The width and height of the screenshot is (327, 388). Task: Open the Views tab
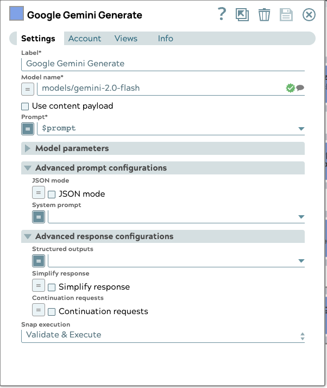[x=126, y=39]
